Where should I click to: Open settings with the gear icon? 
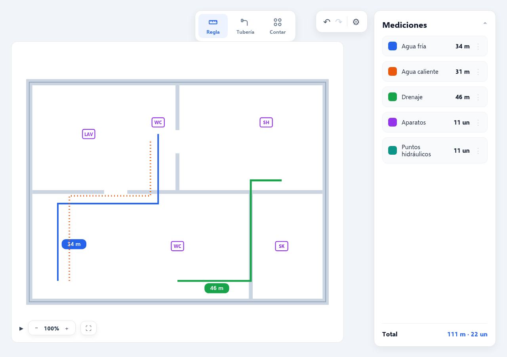coord(356,22)
